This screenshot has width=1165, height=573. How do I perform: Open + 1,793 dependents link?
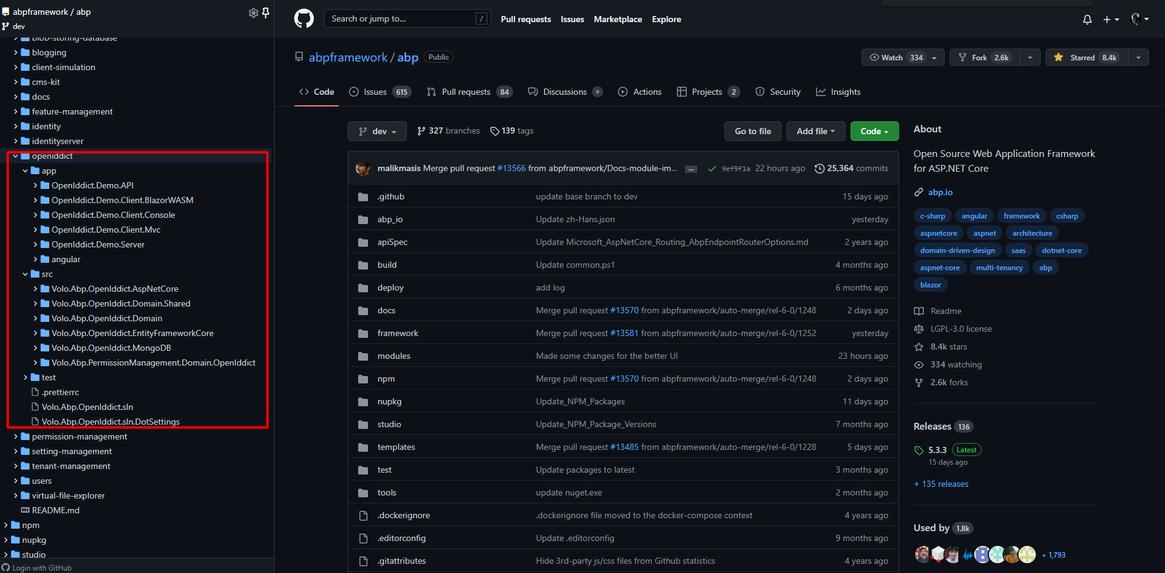tap(1054, 555)
